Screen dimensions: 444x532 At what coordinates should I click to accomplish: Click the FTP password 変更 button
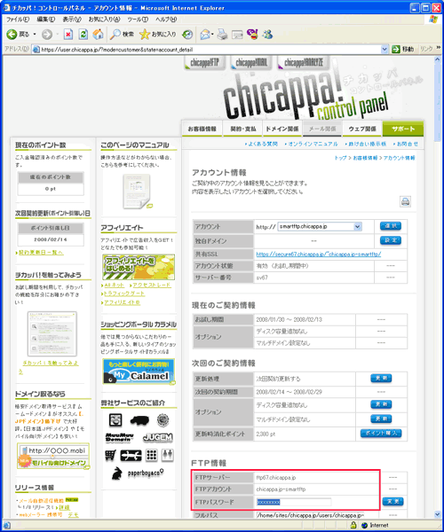(x=392, y=501)
